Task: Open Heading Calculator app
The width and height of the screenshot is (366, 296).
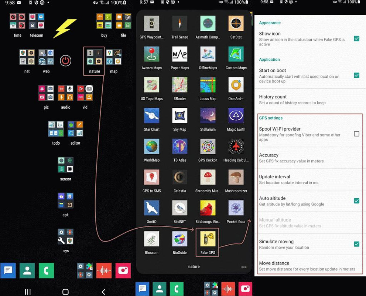Action: click(236, 147)
